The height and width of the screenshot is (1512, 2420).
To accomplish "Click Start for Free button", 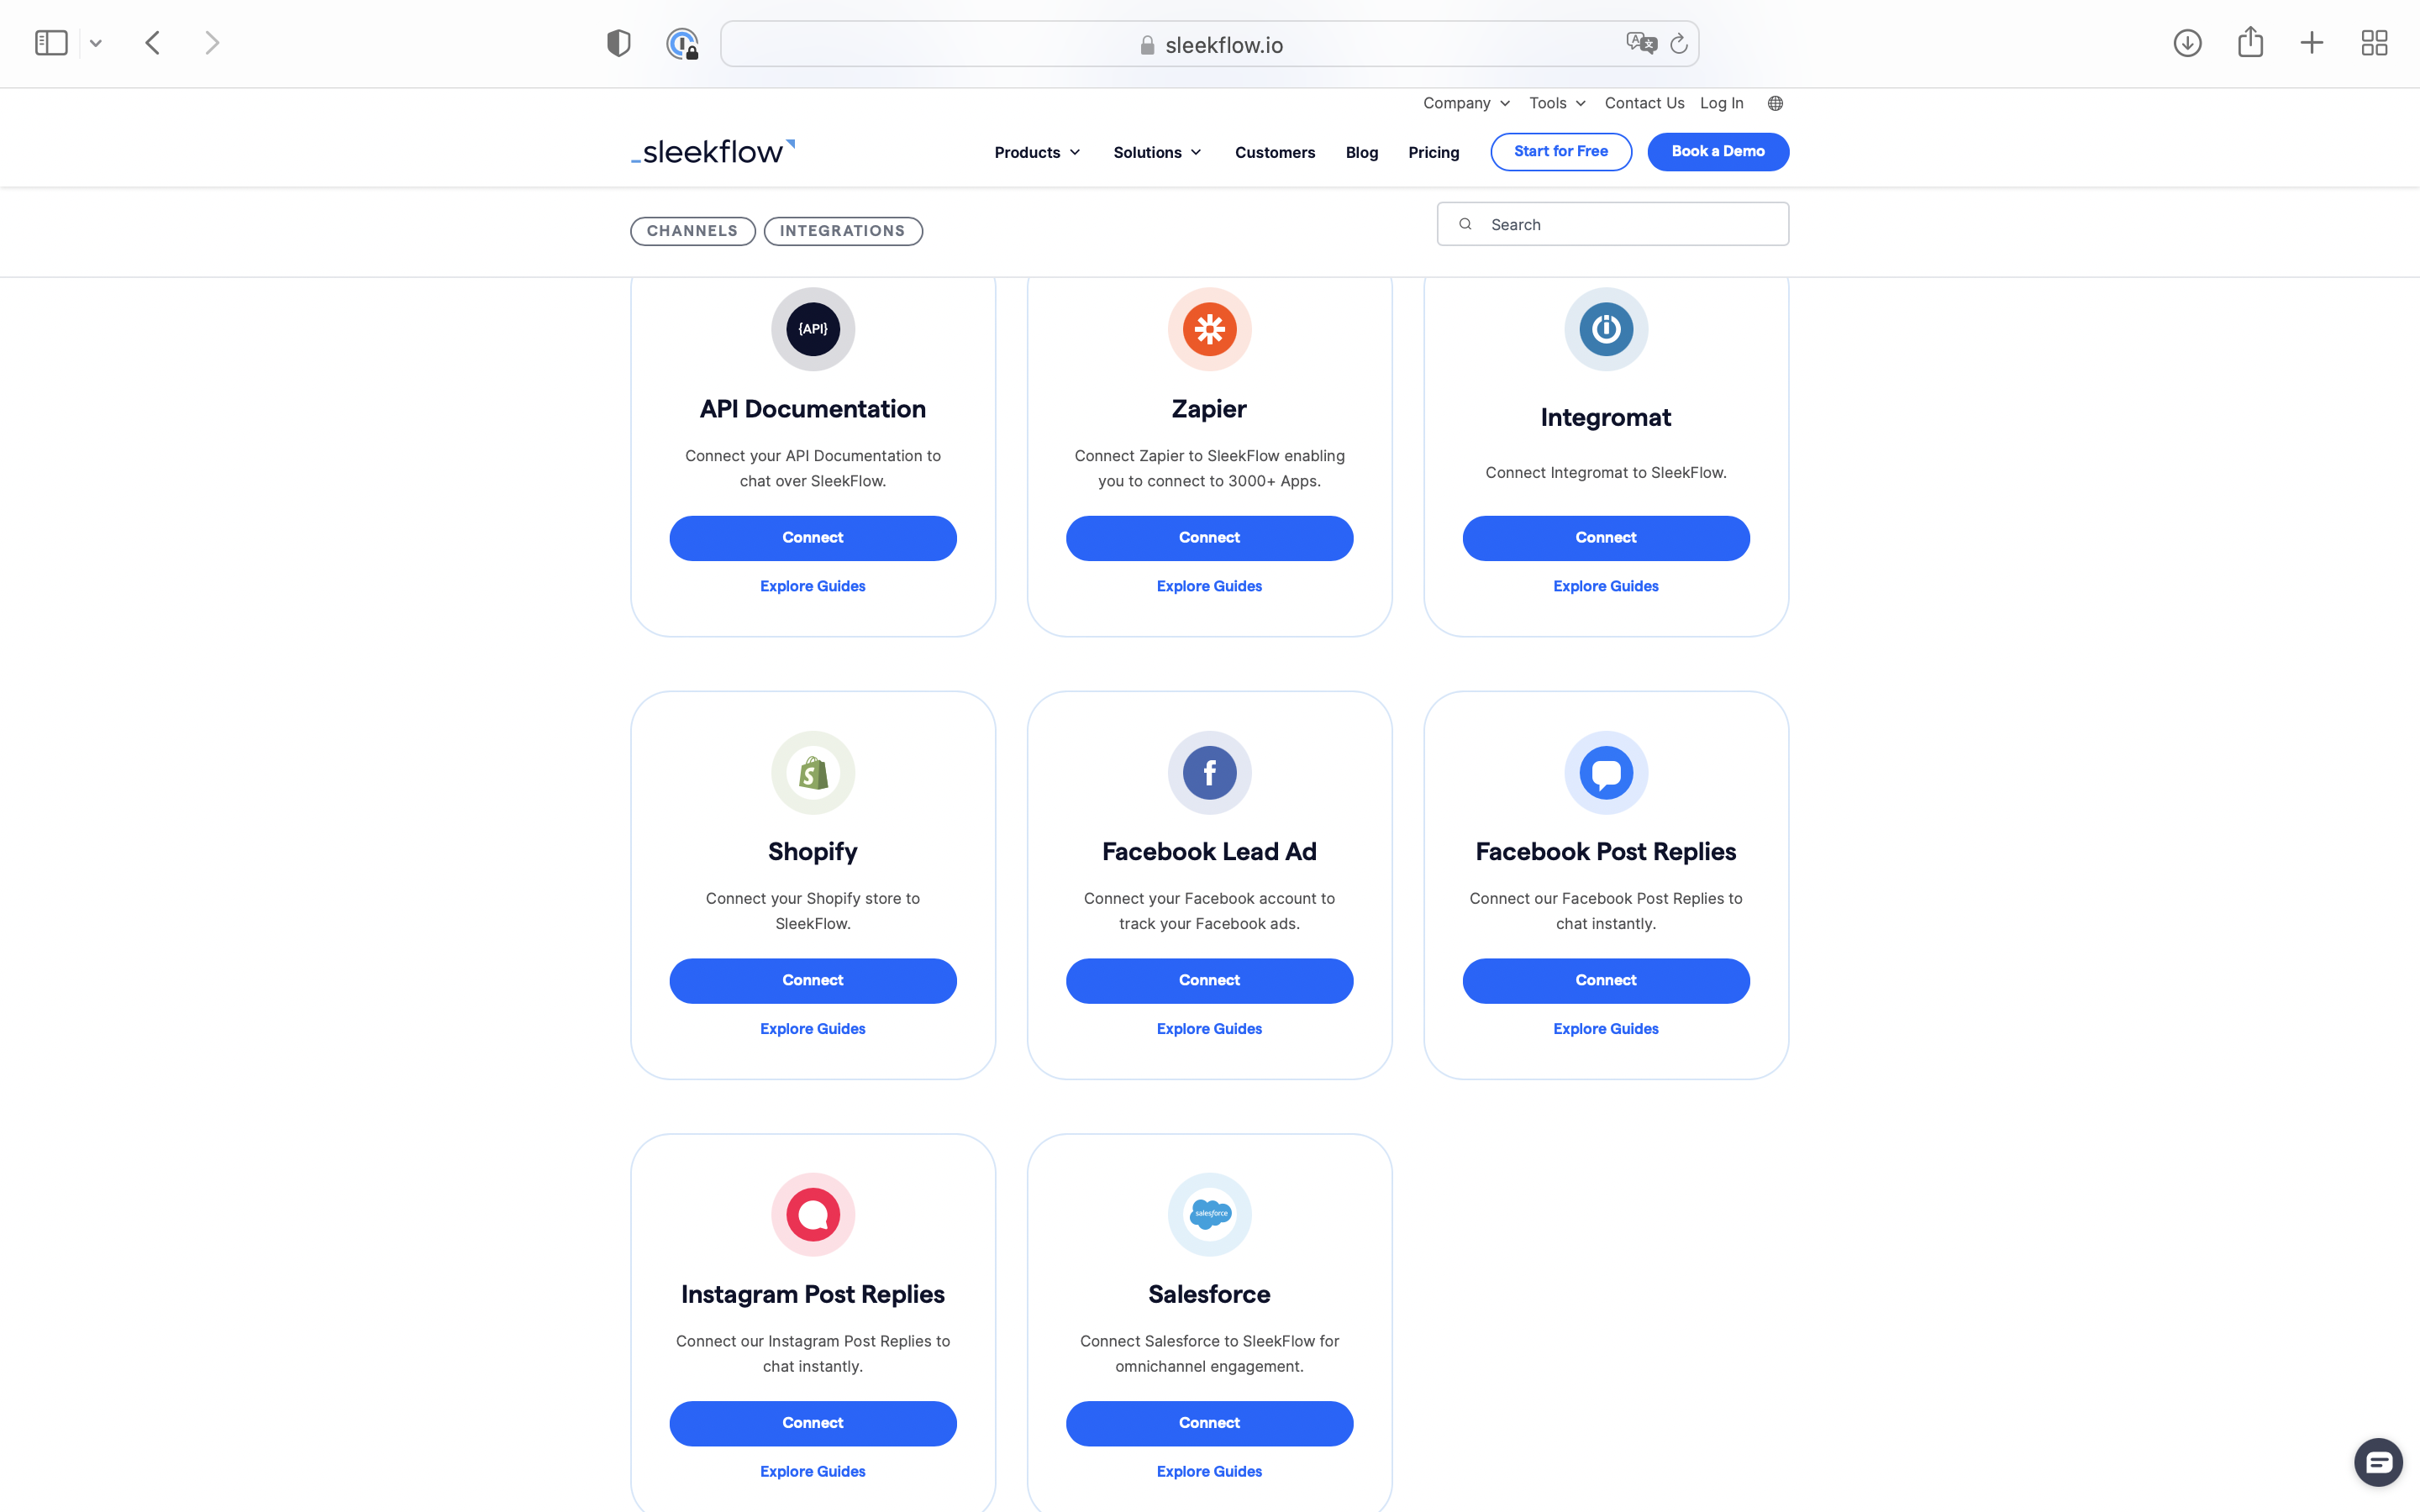I will [x=1560, y=151].
